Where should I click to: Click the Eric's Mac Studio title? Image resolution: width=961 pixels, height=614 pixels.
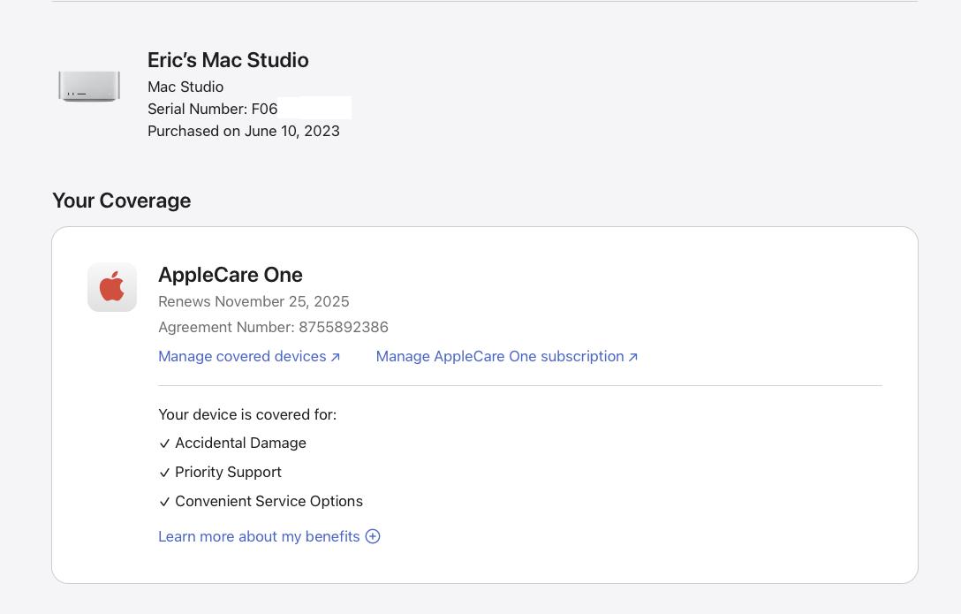[x=228, y=60]
